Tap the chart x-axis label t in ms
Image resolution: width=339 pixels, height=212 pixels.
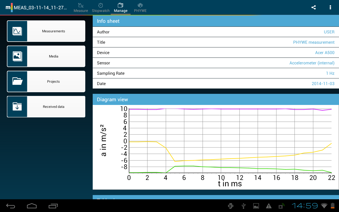(230, 184)
